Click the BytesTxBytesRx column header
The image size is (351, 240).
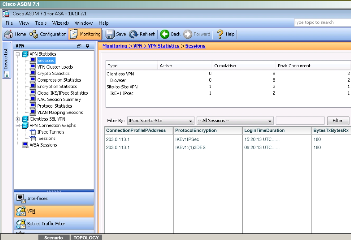click(x=331, y=130)
